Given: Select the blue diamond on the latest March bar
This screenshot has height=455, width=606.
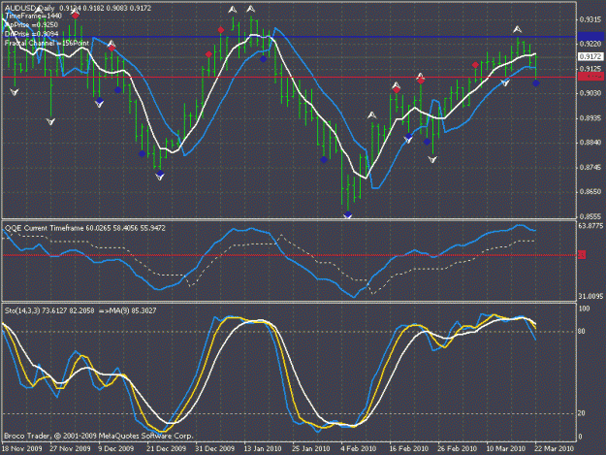Looking at the screenshot, I should (536, 83).
